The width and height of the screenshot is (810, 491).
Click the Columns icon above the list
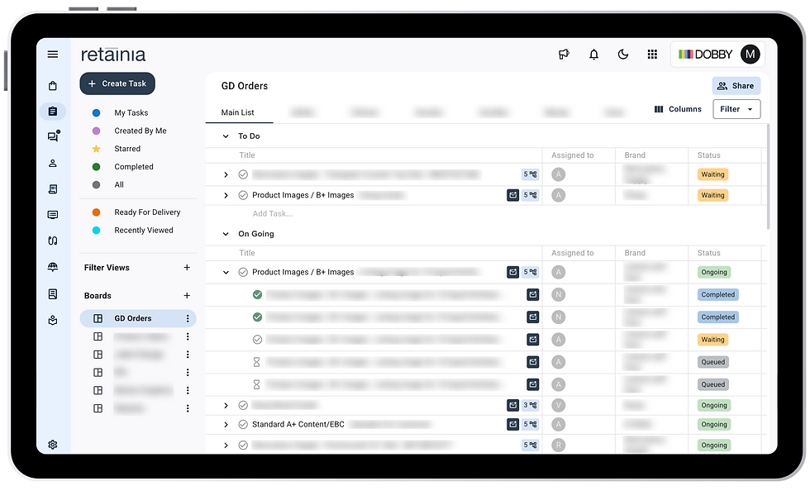659,108
